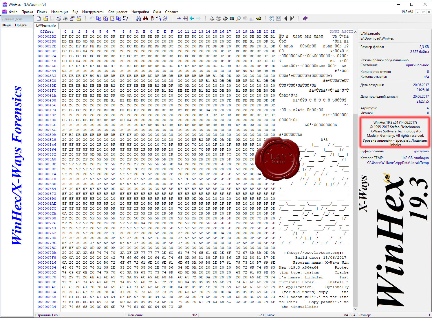Click the Go To Sector icon
This screenshot has width=432, height=318.
point(185,19)
